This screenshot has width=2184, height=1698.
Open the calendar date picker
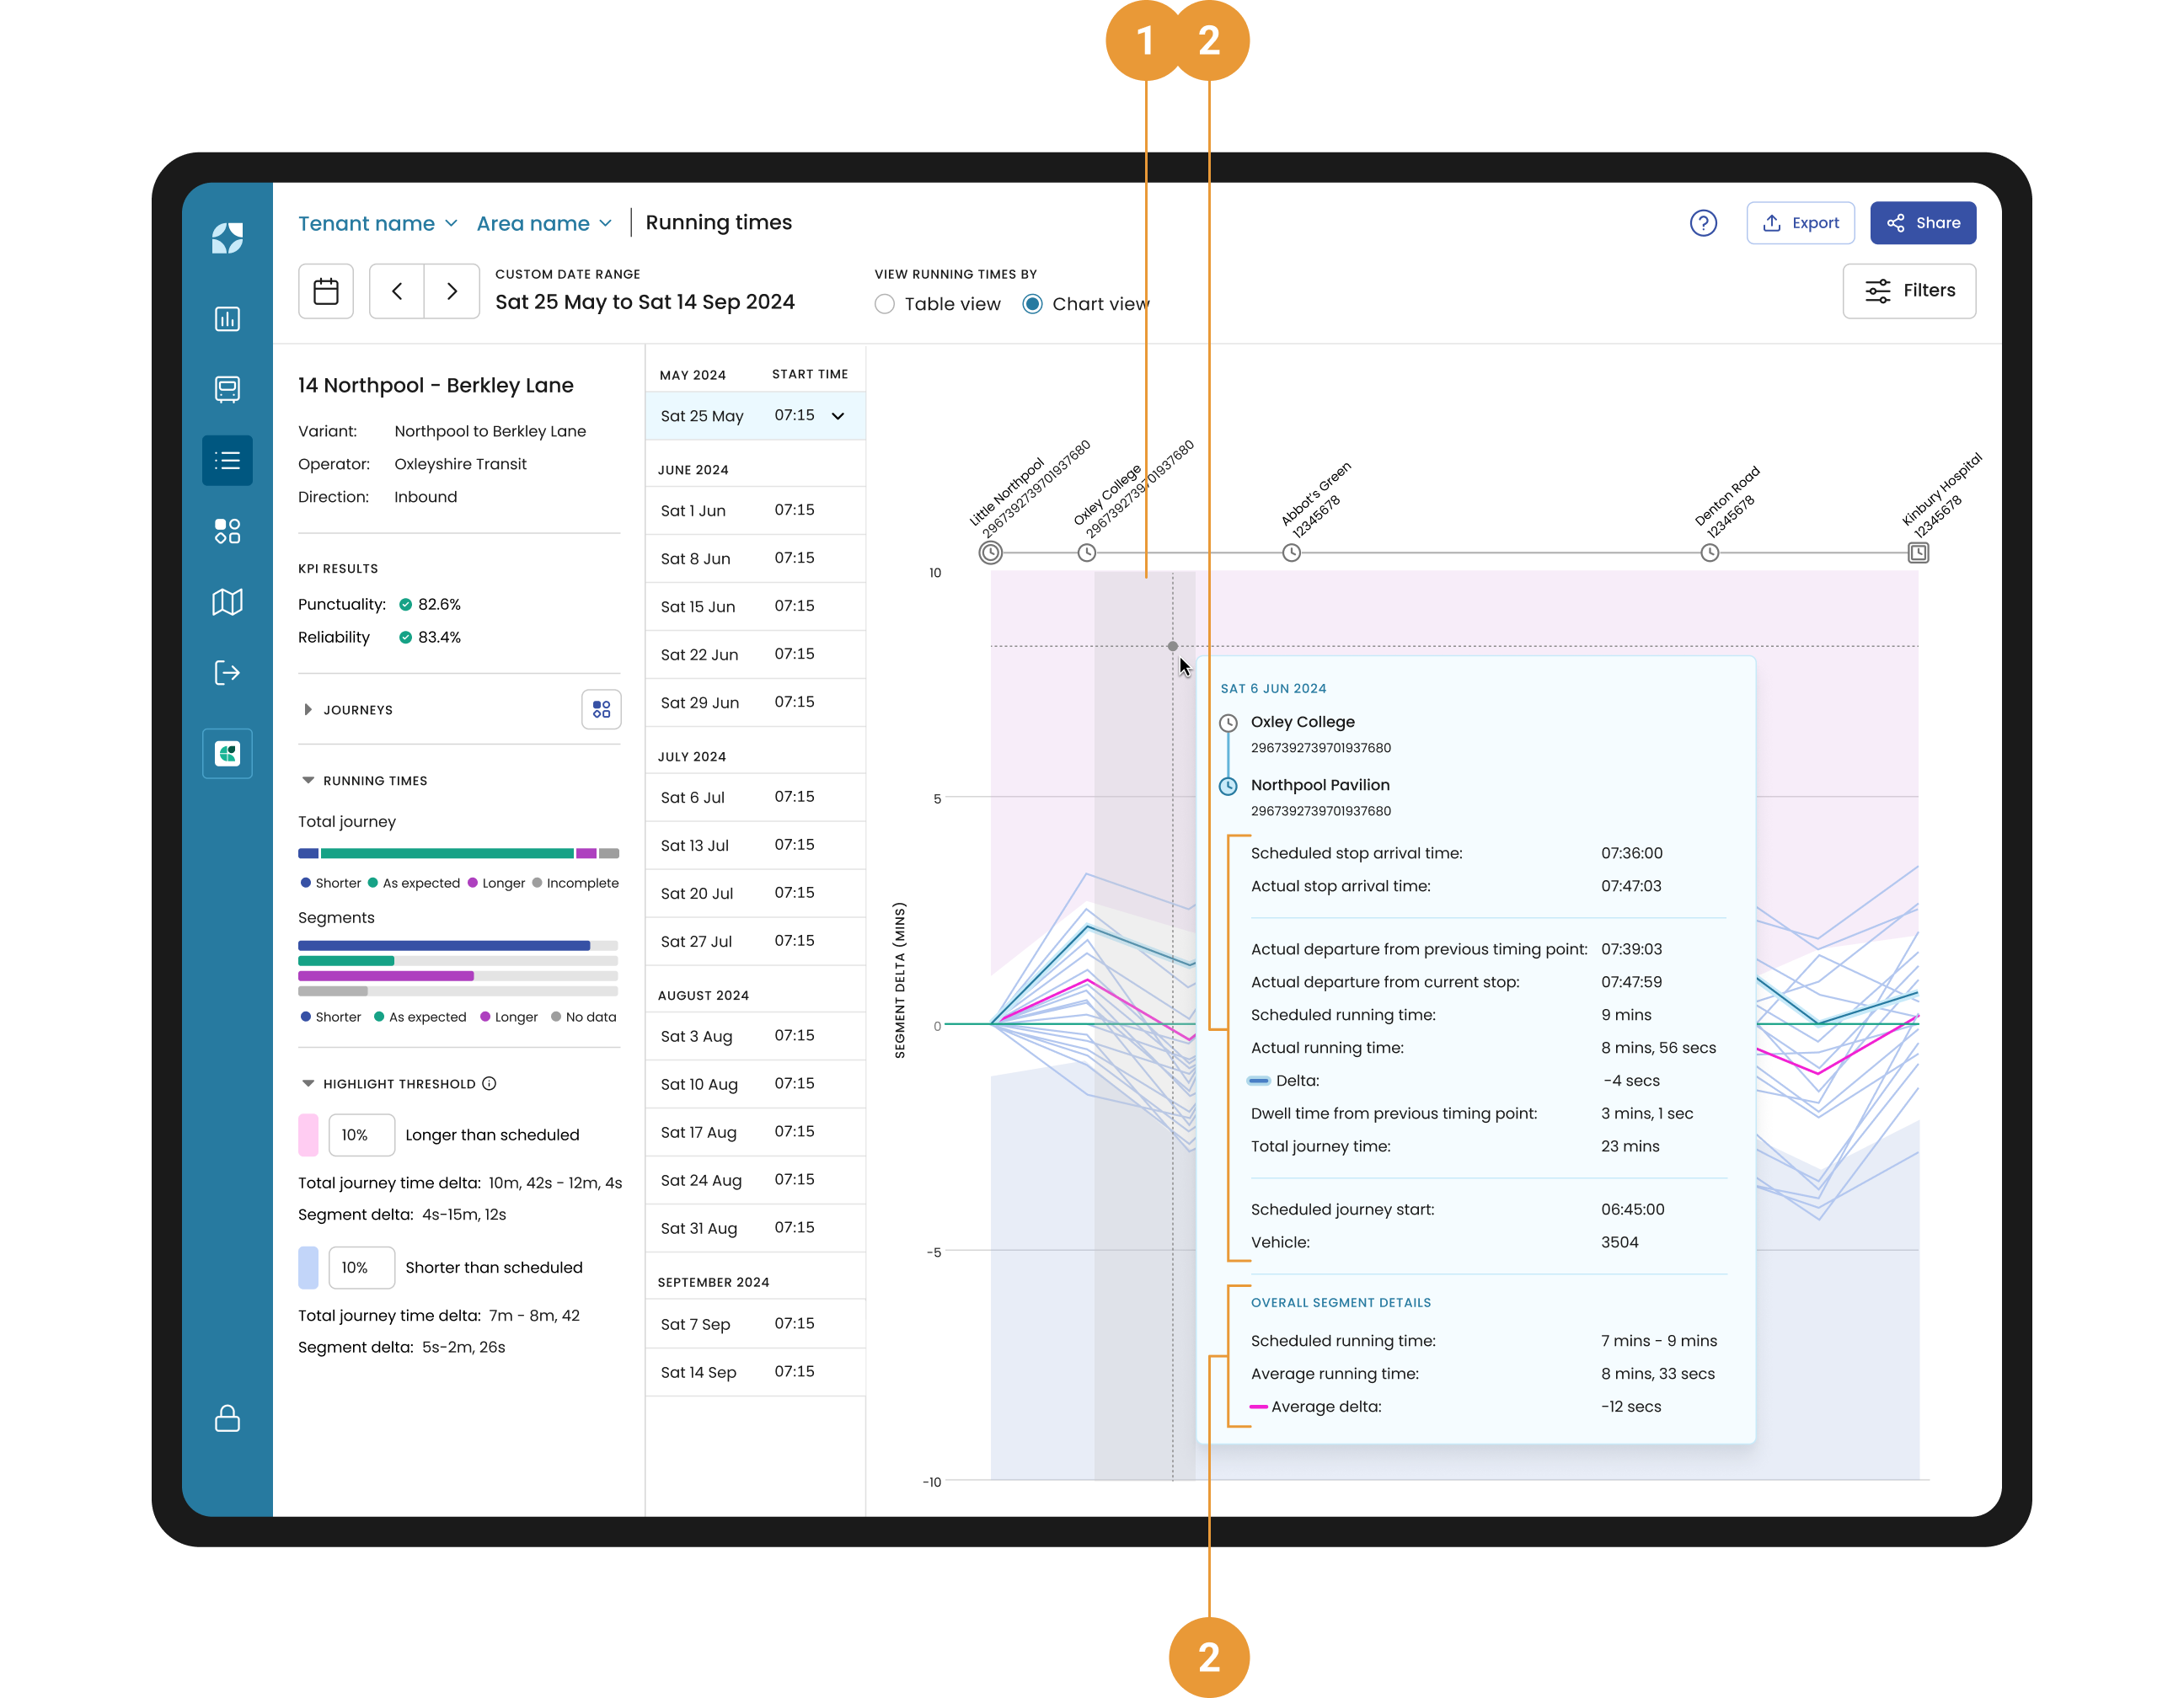click(326, 291)
